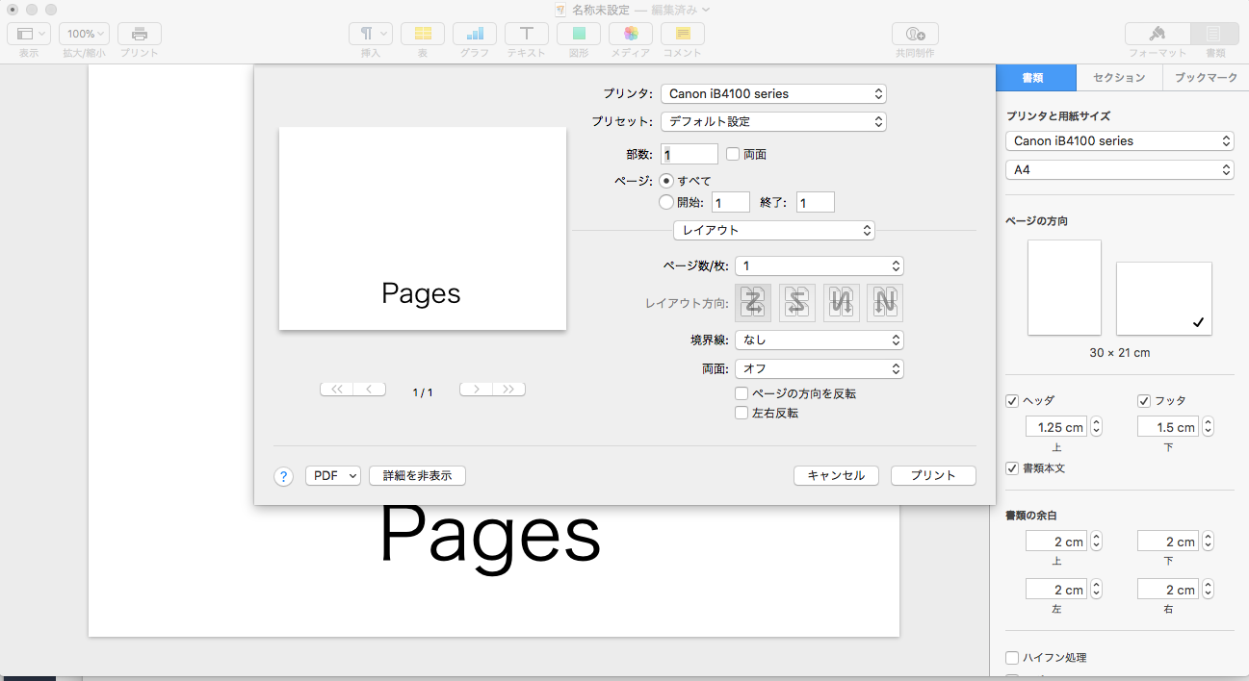Viewport: 1249px width, 681px height.
Task: Click the help question mark button
Action: (x=283, y=476)
